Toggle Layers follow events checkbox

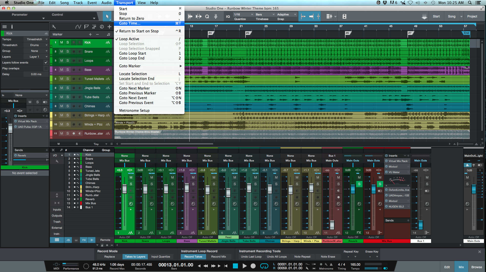tap(46, 62)
